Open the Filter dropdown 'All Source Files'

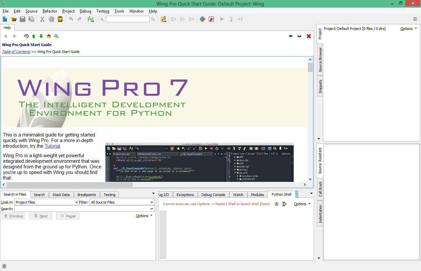122,202
